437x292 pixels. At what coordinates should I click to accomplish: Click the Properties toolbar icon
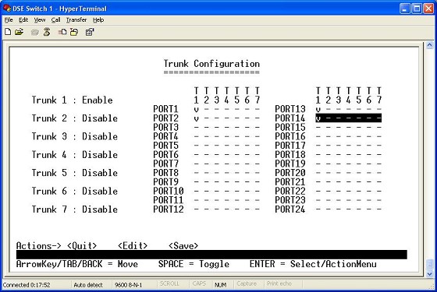[90, 32]
